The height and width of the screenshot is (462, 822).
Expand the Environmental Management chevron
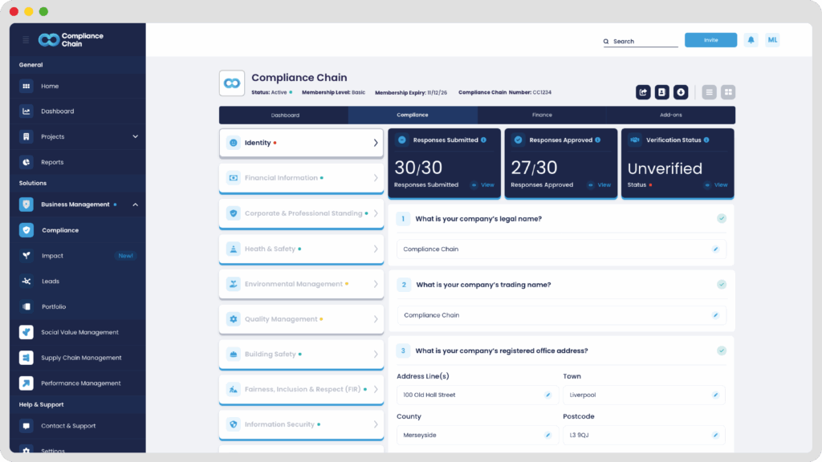tap(376, 284)
